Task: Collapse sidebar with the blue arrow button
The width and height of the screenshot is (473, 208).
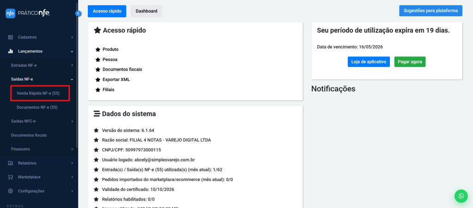Action: tap(78, 13)
